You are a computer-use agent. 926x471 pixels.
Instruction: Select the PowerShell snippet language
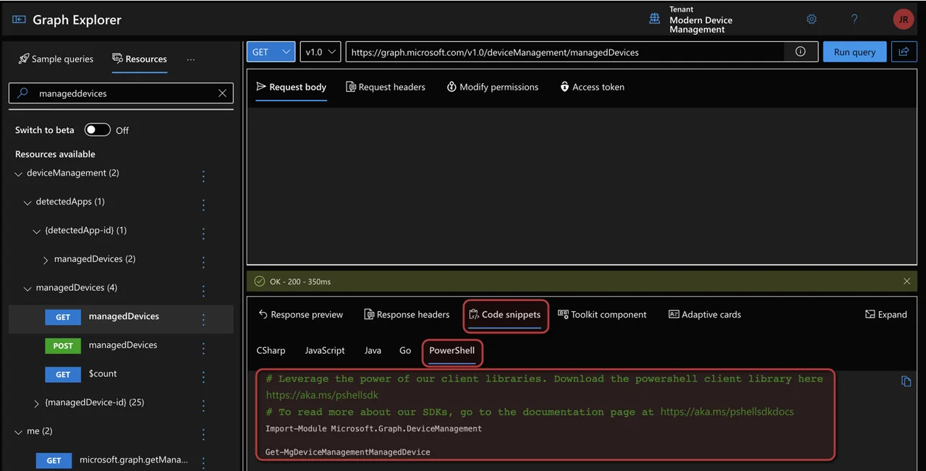coord(452,350)
